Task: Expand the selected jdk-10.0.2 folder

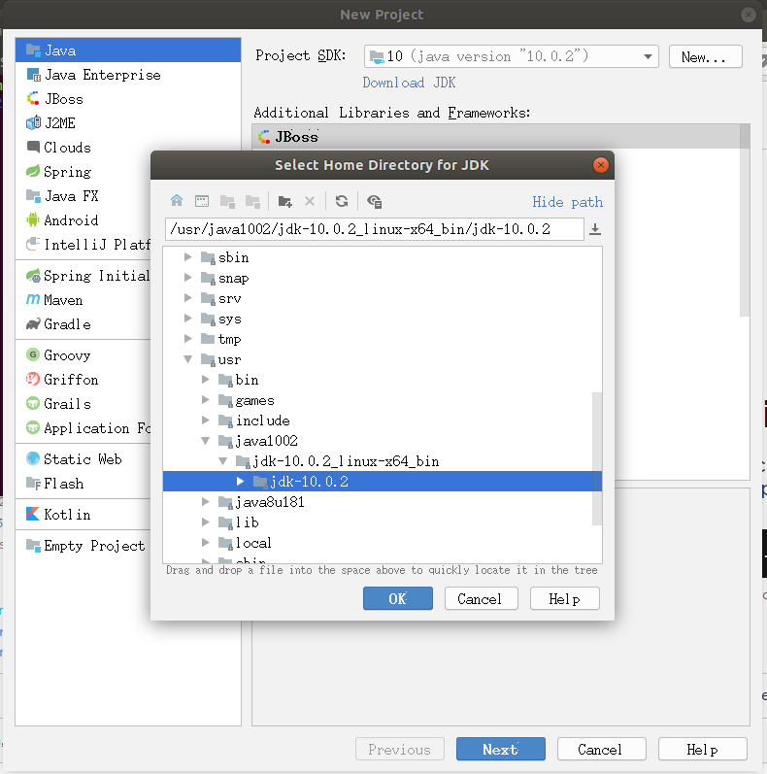Action: tap(241, 481)
